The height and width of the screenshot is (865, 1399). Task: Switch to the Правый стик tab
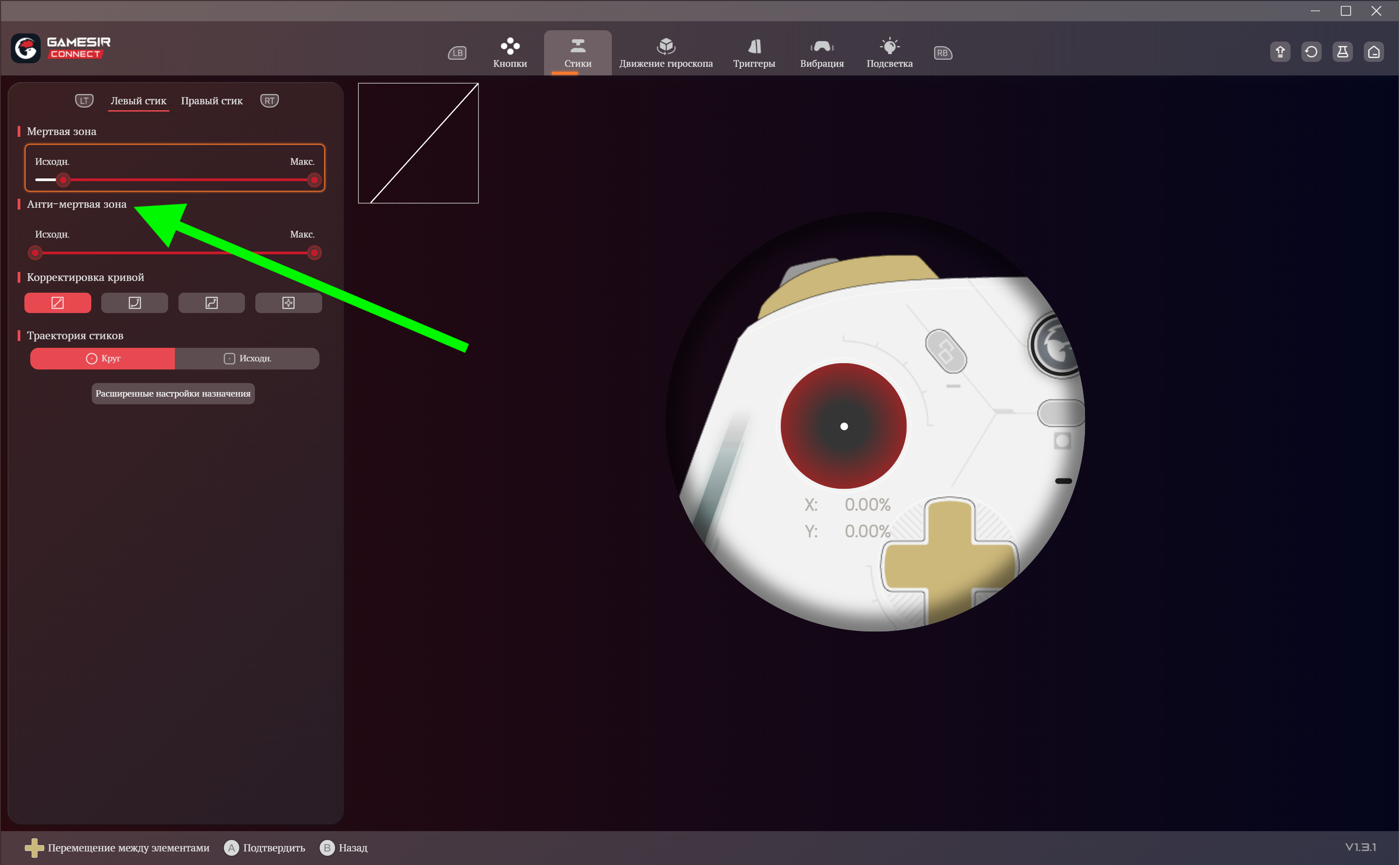(x=212, y=101)
